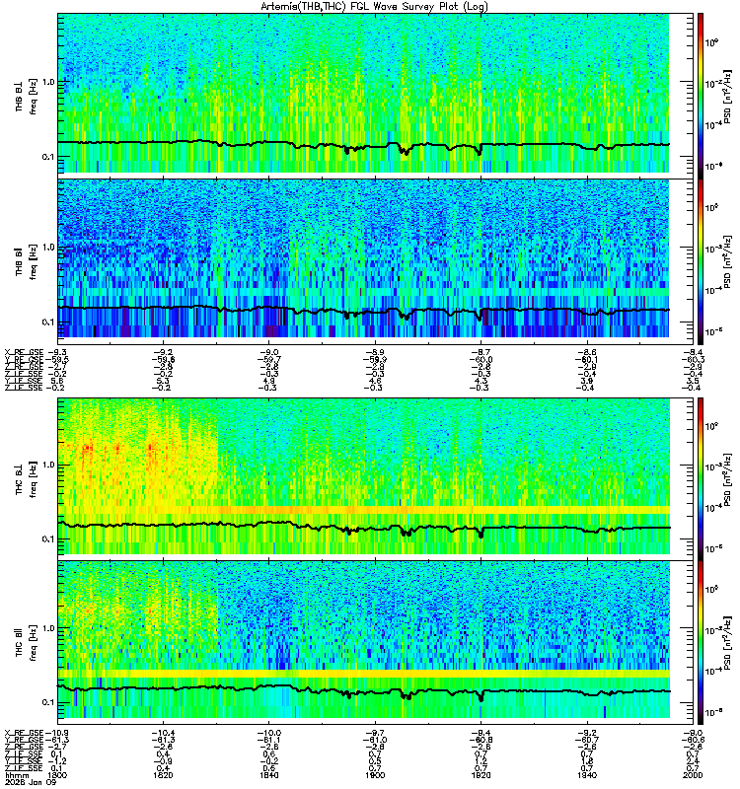Click the color bar of the THC B∥ panel
This screenshot has width=740, height=789.
[x=701, y=643]
